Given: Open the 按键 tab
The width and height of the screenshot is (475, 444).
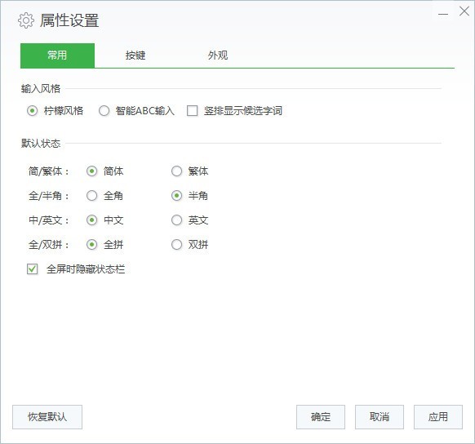Looking at the screenshot, I should (x=135, y=55).
